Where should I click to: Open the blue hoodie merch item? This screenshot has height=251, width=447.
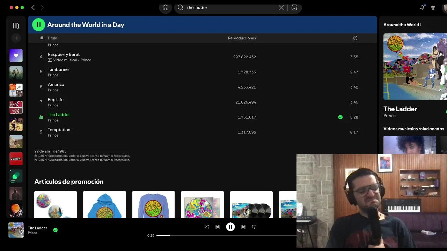coord(104,205)
